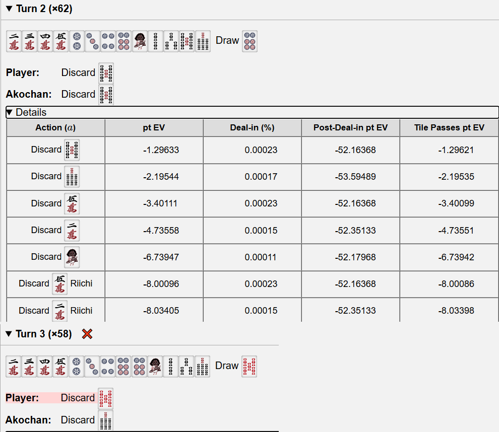The image size is (499, 432).
Task: Click the Tile Passes value -6.73942
Action: (456, 257)
